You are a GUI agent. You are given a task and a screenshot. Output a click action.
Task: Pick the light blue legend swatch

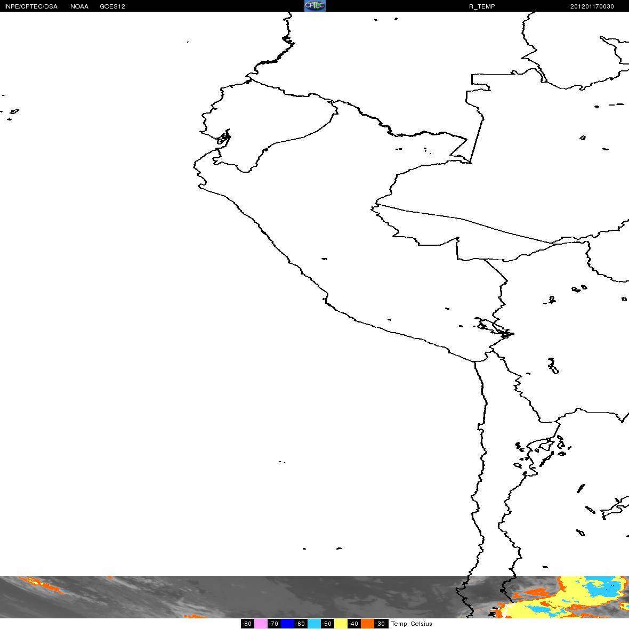(x=314, y=624)
